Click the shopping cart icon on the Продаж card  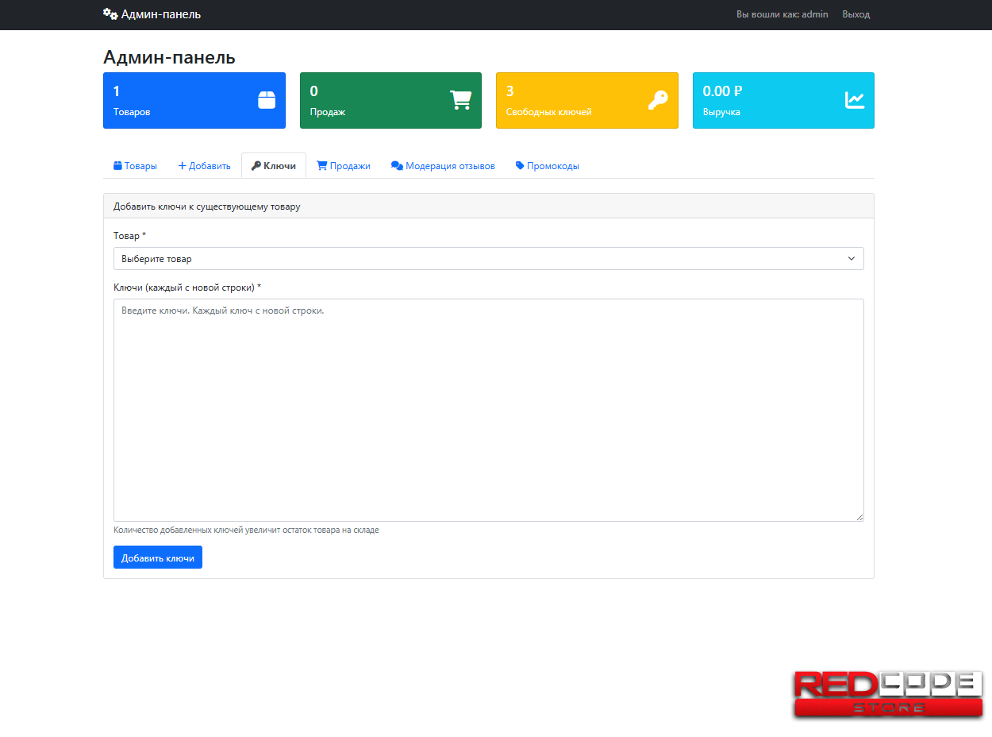point(460,100)
